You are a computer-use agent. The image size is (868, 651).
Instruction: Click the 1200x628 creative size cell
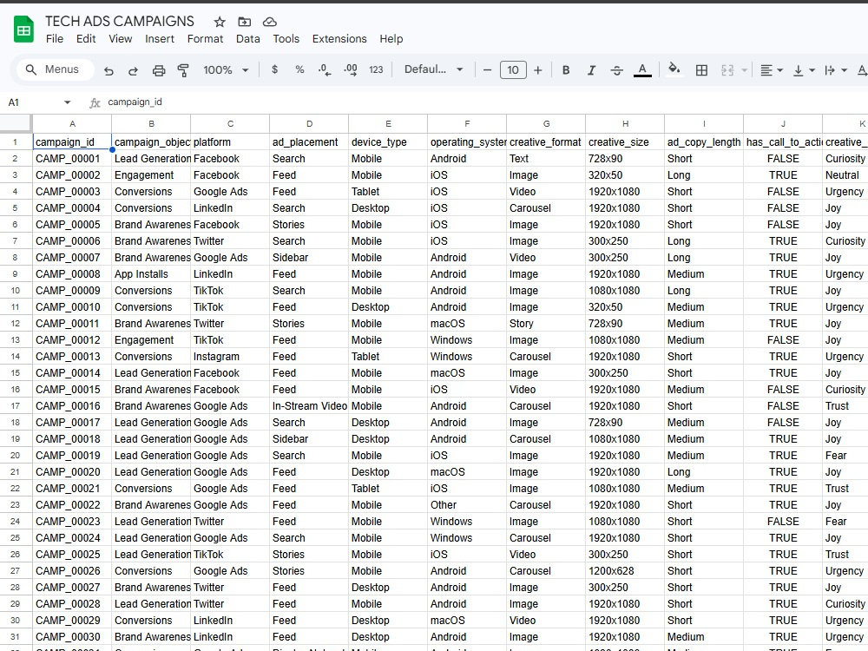pos(625,571)
